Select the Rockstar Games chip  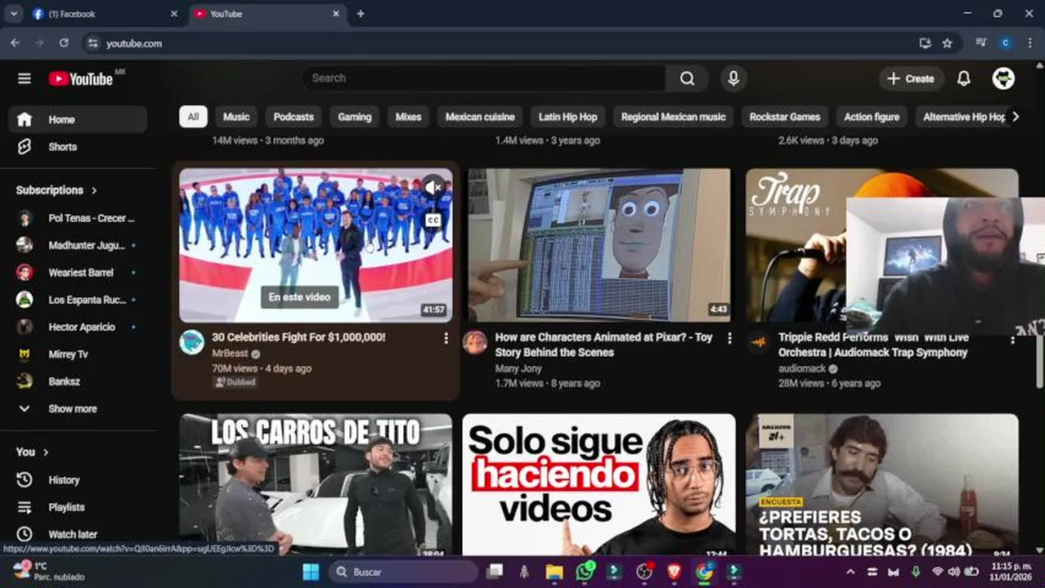coord(785,117)
